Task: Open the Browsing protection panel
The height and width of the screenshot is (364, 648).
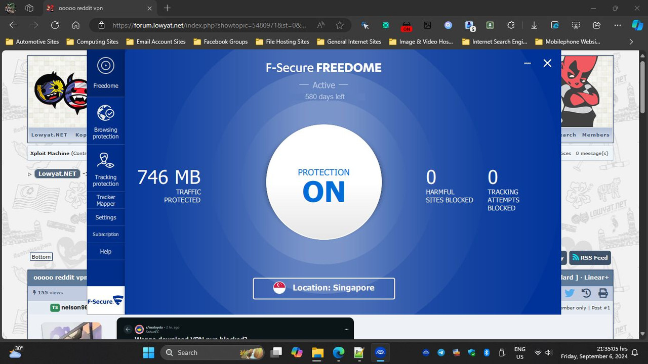Action: click(105, 120)
